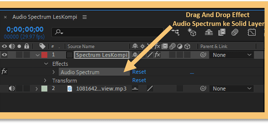This screenshot has height=124, width=268.
Task: Toggle the Draft 3D icon
Action: [x=192, y=32]
